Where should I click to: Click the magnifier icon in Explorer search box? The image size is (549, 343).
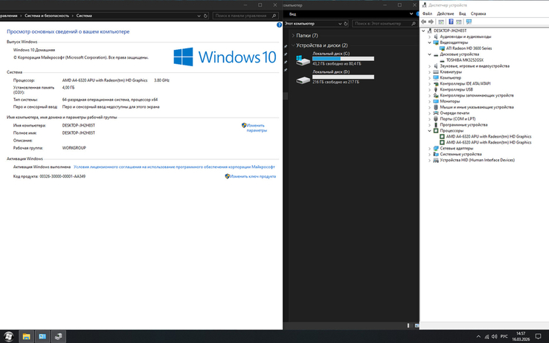[x=414, y=24]
